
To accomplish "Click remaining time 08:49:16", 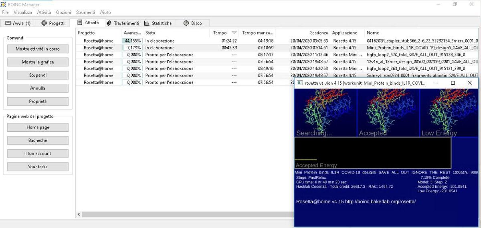I will click(x=266, y=68).
